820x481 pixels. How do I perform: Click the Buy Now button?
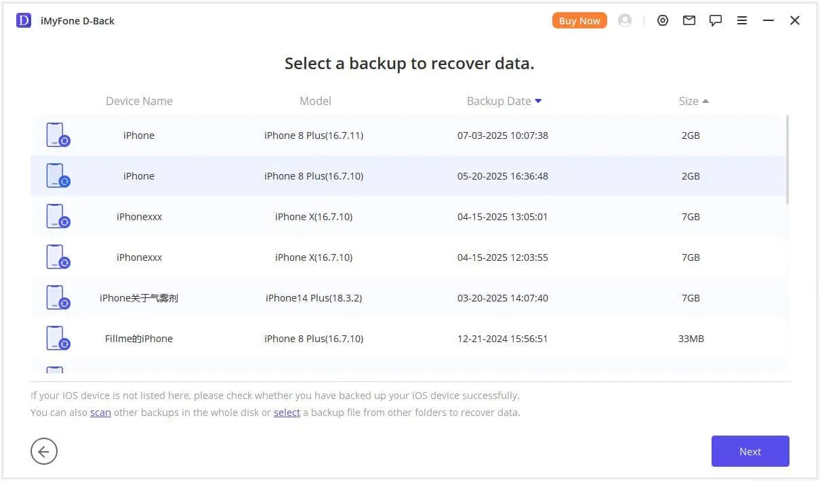(579, 21)
